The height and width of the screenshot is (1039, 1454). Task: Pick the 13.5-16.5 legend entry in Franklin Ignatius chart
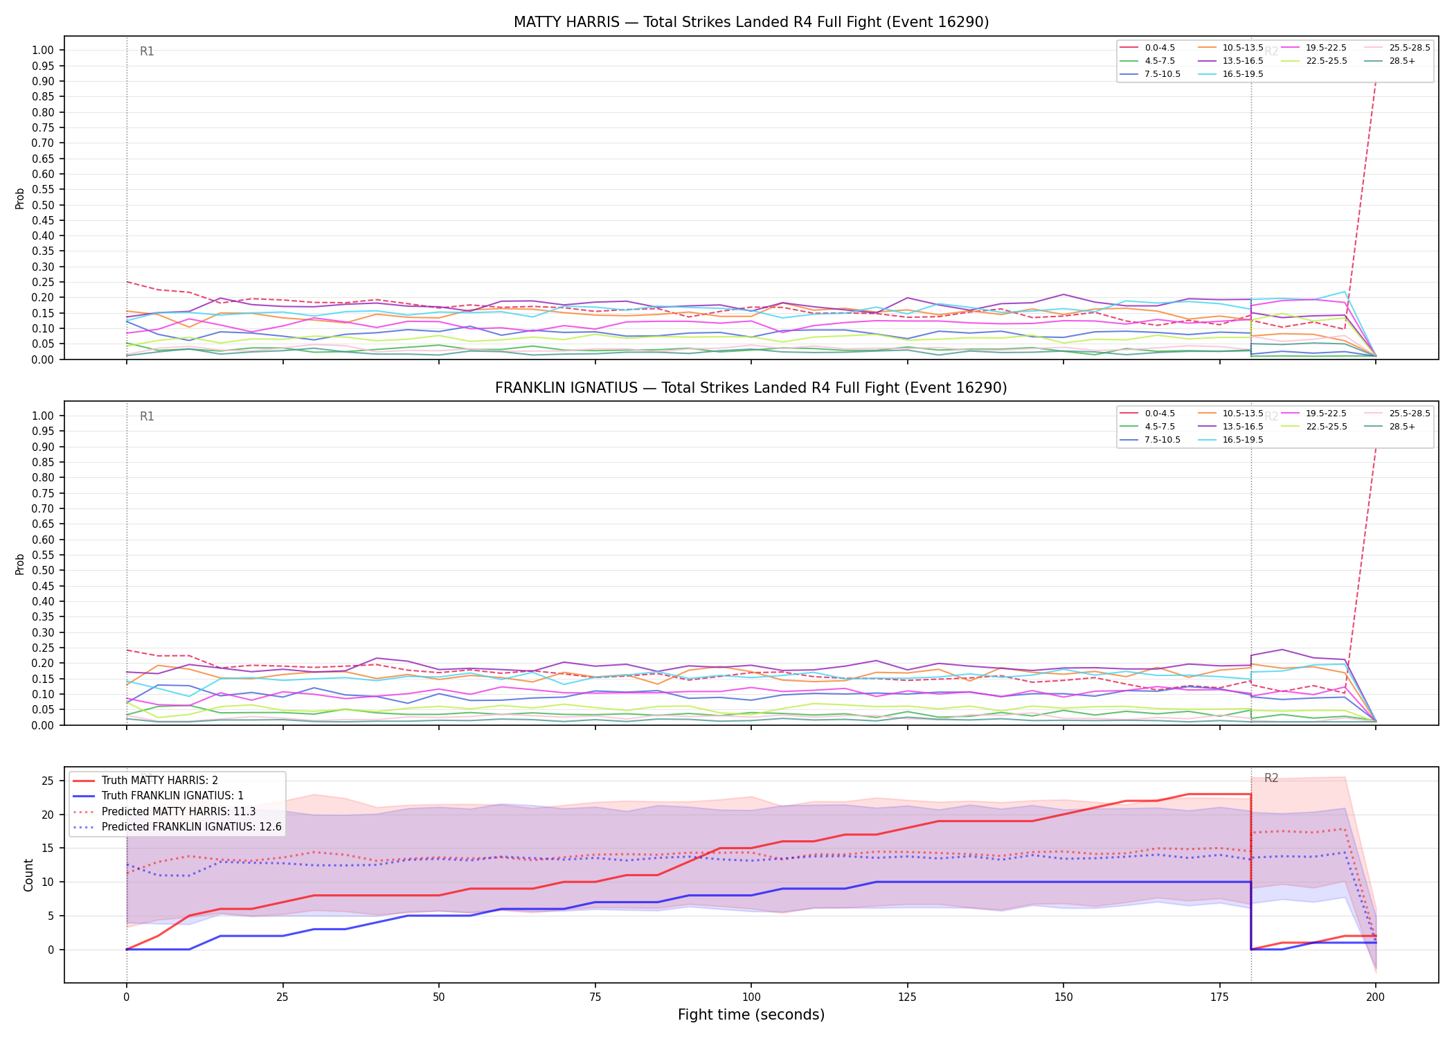(x=1231, y=427)
